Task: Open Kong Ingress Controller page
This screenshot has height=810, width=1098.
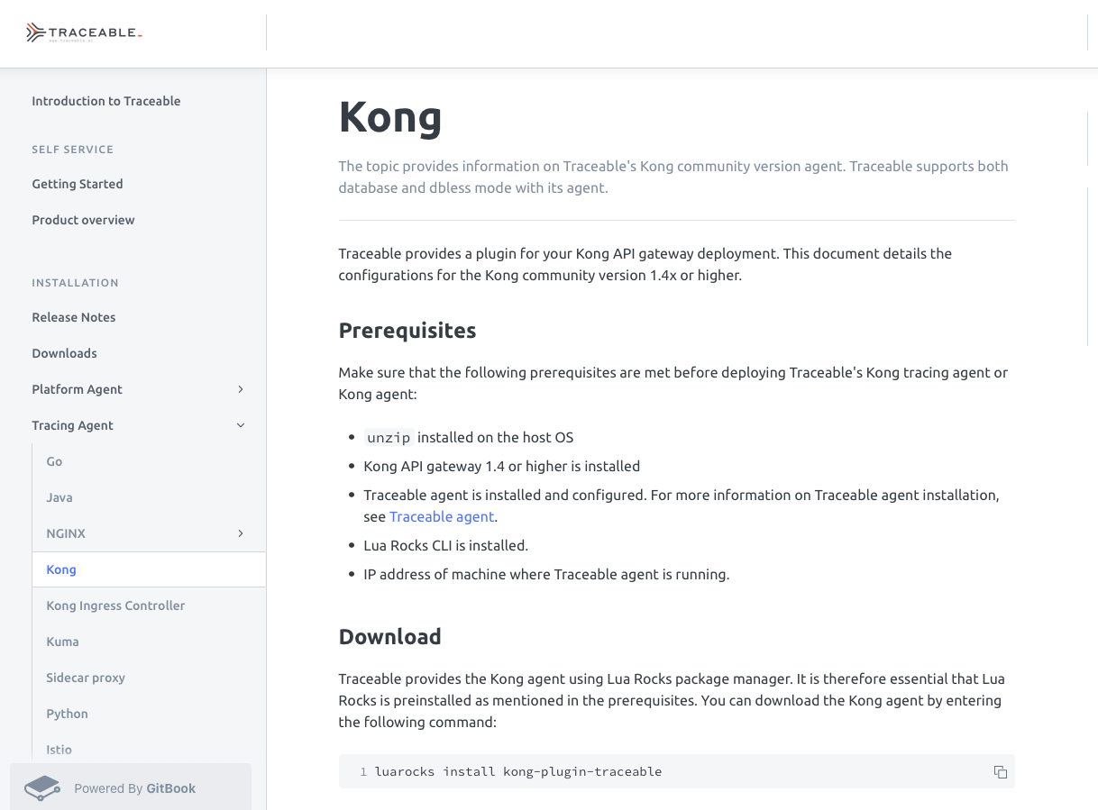Action: pyautogui.click(x=115, y=605)
